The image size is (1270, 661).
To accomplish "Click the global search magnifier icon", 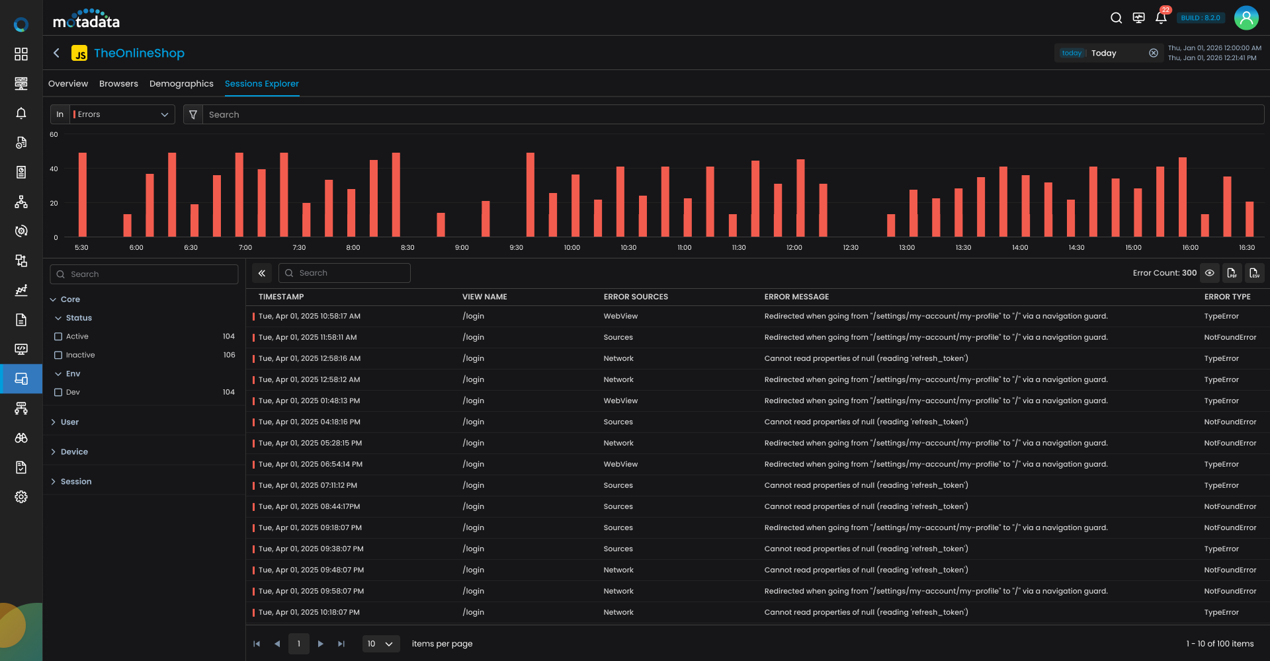I will (x=1116, y=18).
